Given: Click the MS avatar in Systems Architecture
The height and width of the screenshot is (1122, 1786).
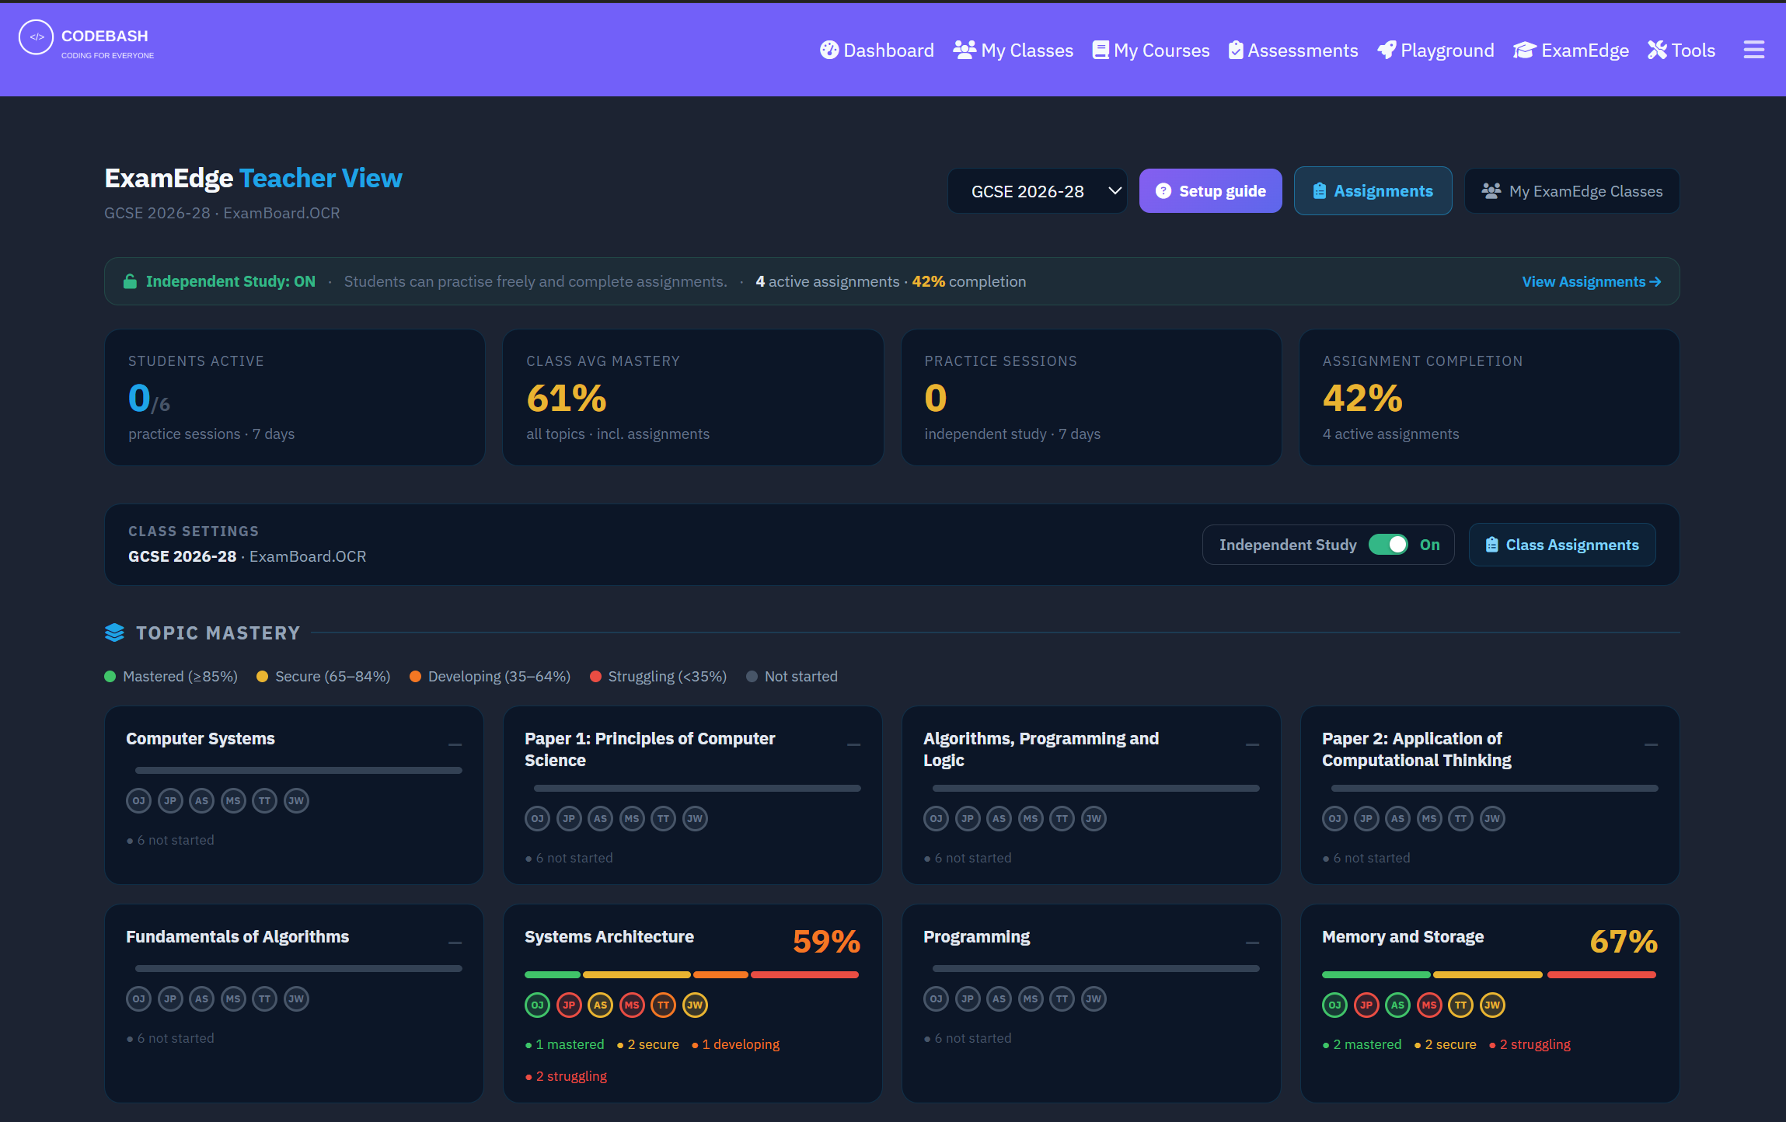Looking at the screenshot, I should (x=632, y=1005).
